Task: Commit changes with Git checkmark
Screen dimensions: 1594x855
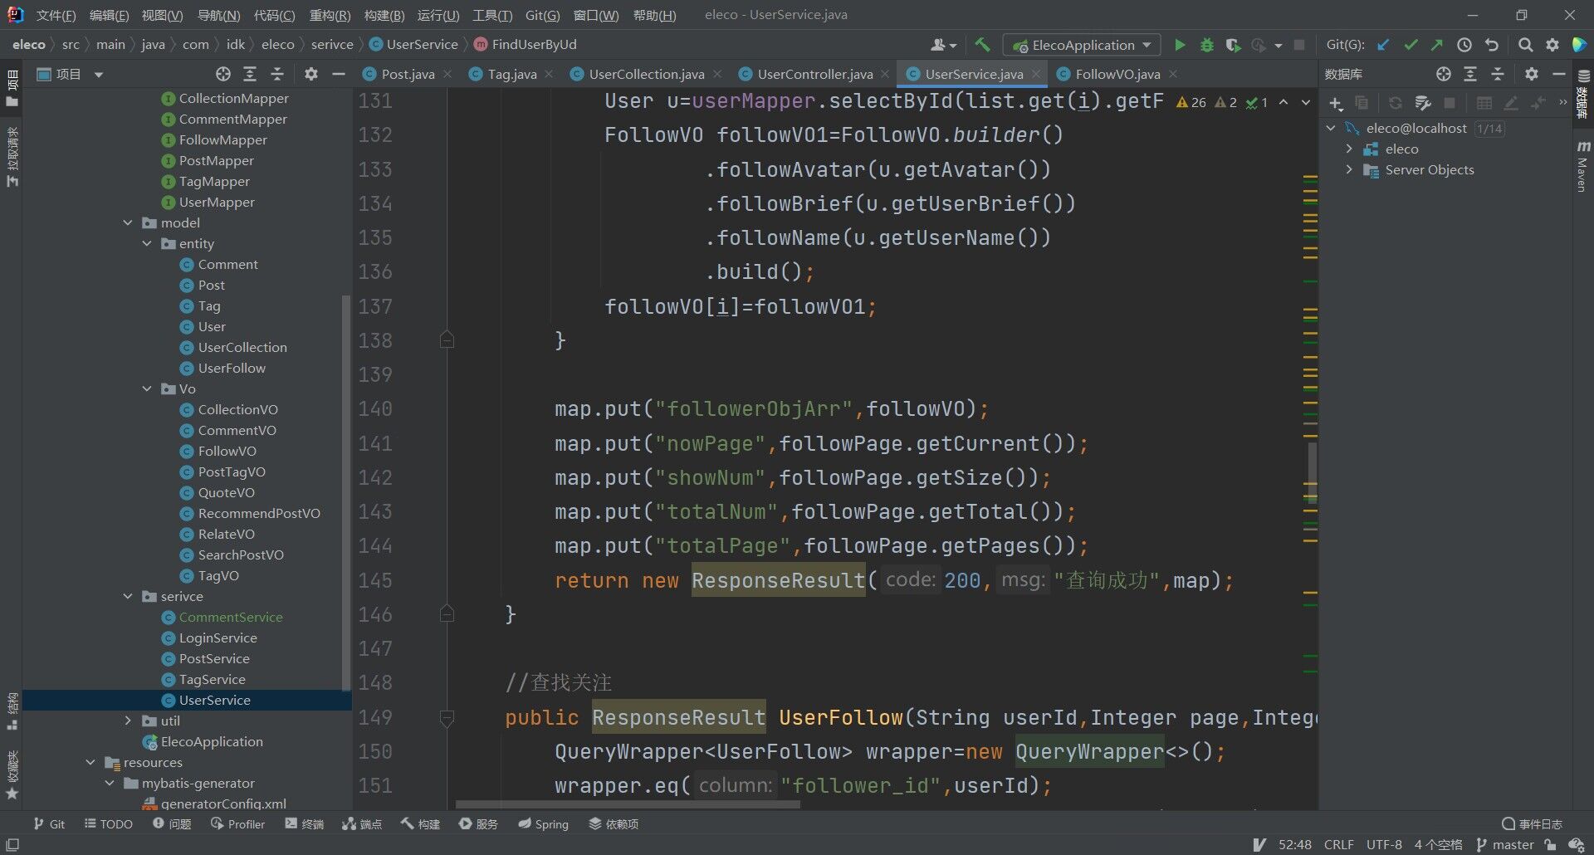Action: point(1411,45)
